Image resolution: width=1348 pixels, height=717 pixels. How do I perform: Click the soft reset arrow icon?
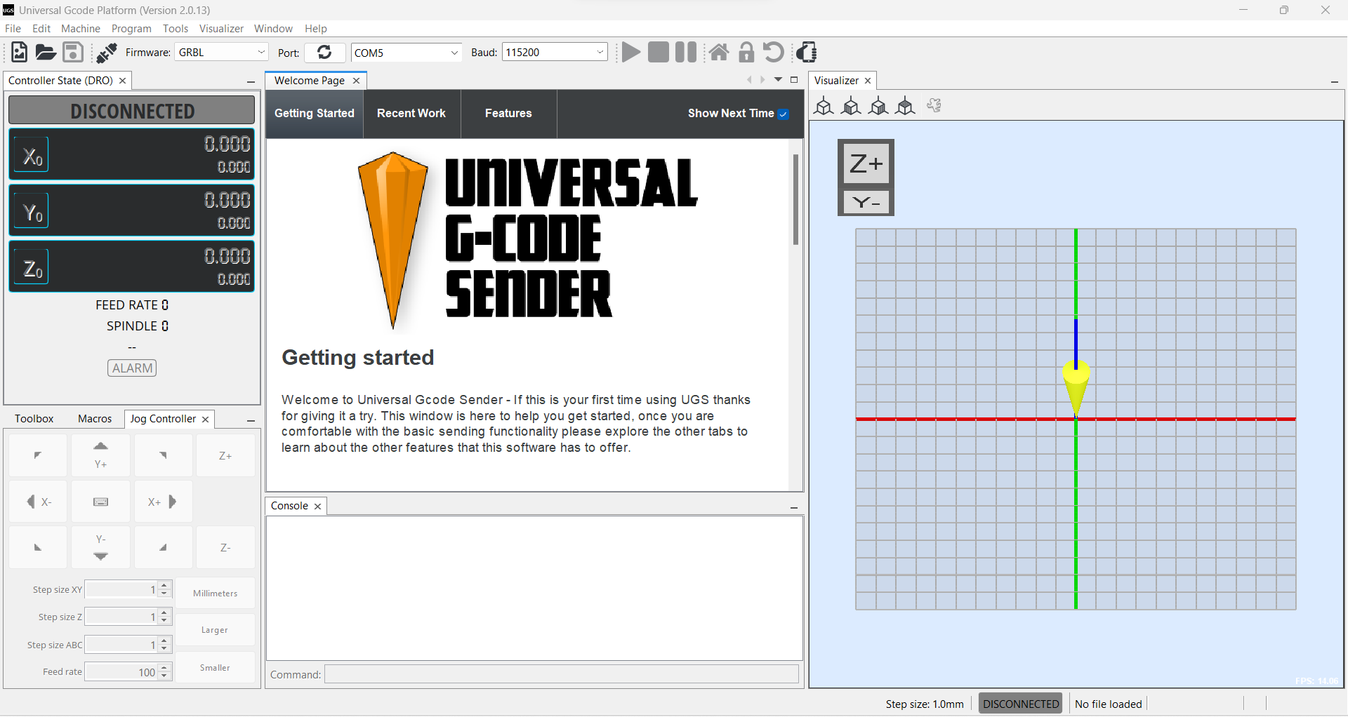click(x=773, y=52)
